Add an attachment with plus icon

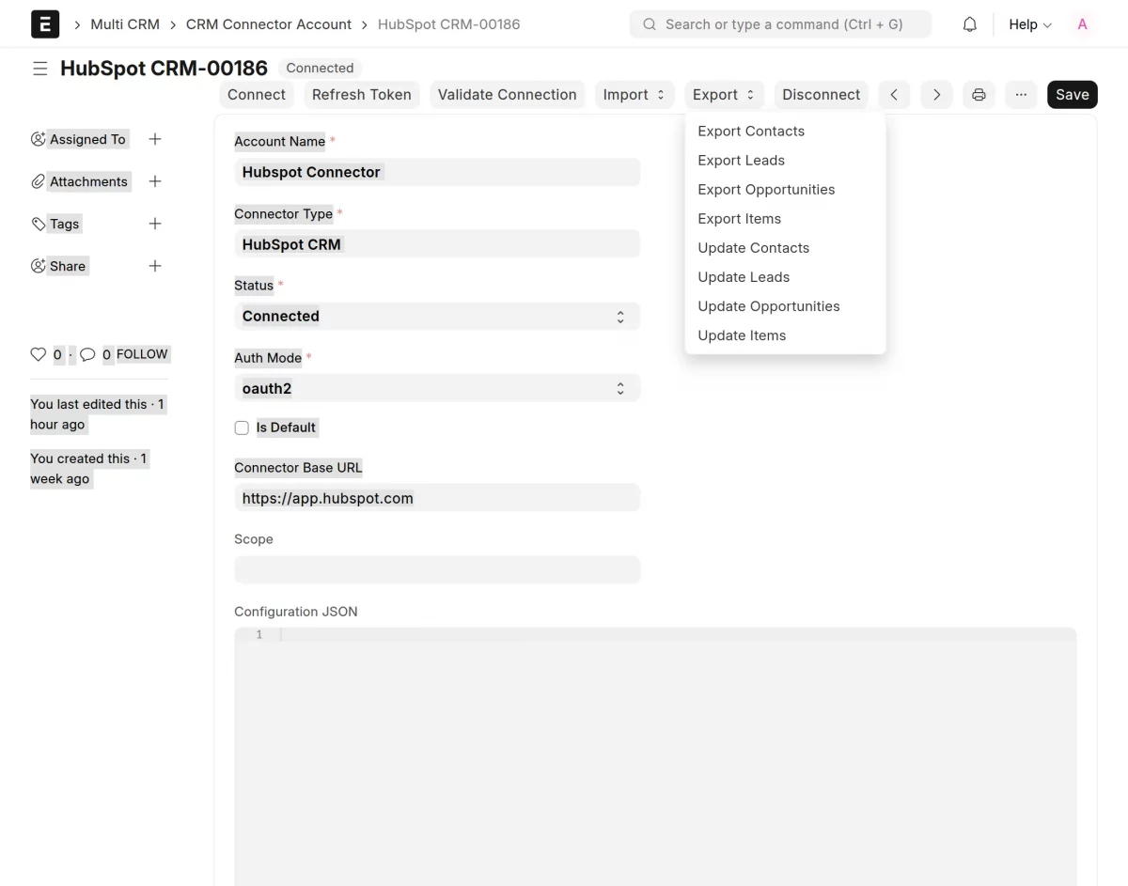pyautogui.click(x=155, y=181)
